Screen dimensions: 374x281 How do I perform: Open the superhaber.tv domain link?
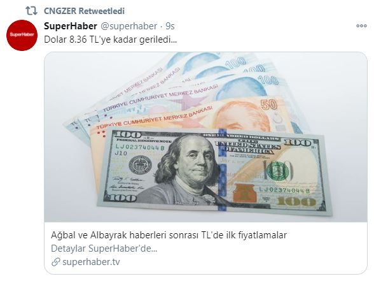pyautogui.click(x=91, y=262)
